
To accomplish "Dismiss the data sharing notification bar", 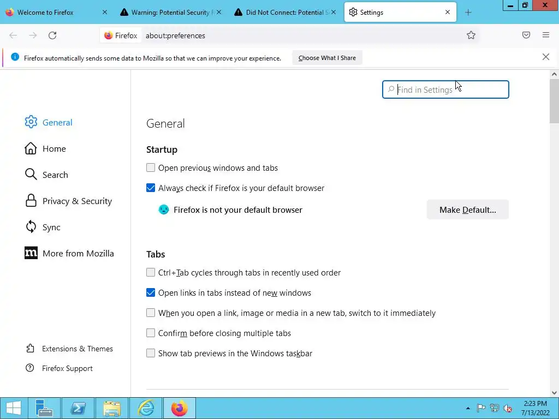I will (546, 57).
